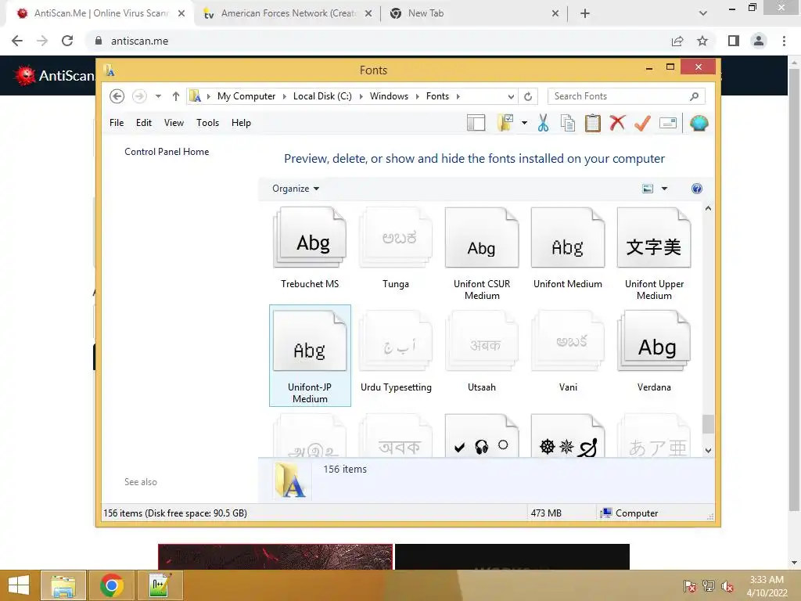Select Windows in breadcrumb
This screenshot has width=801, height=601.
389,96
